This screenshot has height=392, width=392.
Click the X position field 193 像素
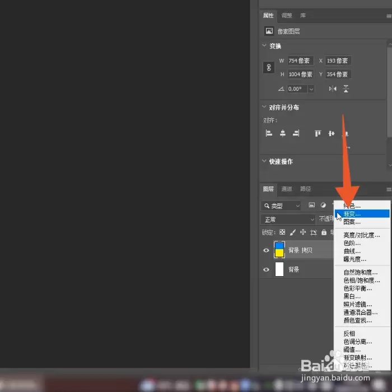pyautogui.click(x=338, y=60)
